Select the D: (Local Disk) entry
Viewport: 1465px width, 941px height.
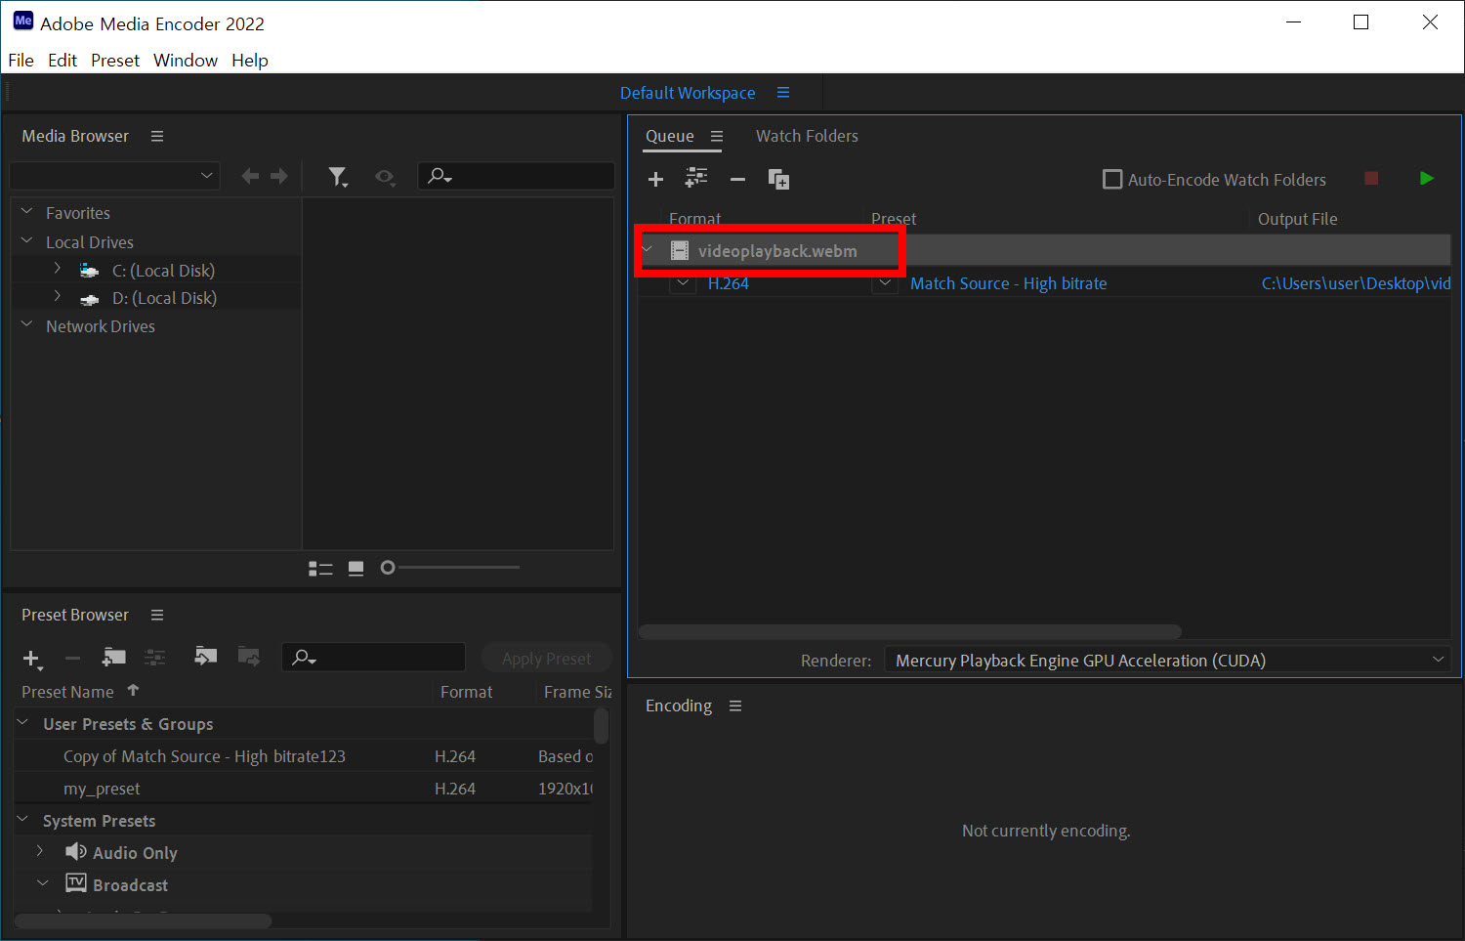coord(164,298)
